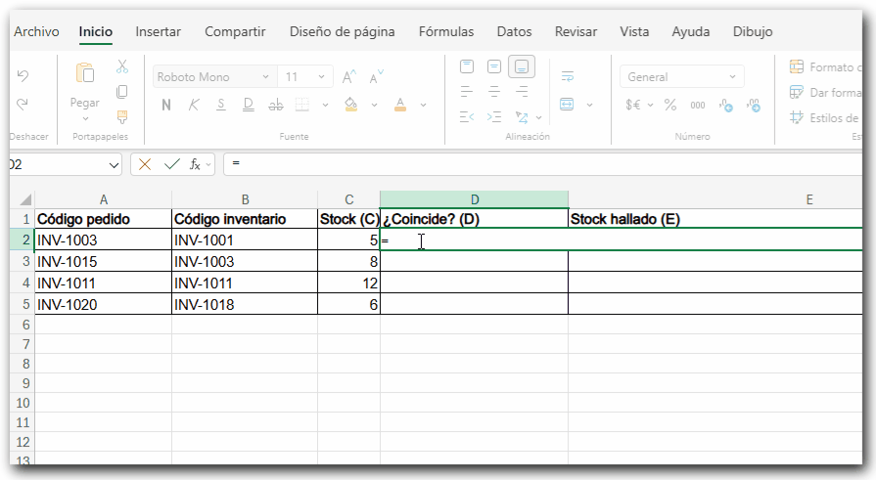
Task: Click the select all corner triangle
Action: coord(25,199)
